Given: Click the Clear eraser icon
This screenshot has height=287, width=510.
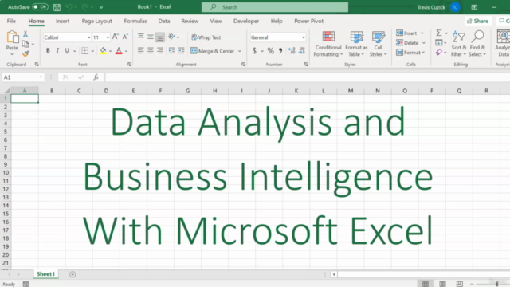Looking at the screenshot, I should [439, 52].
